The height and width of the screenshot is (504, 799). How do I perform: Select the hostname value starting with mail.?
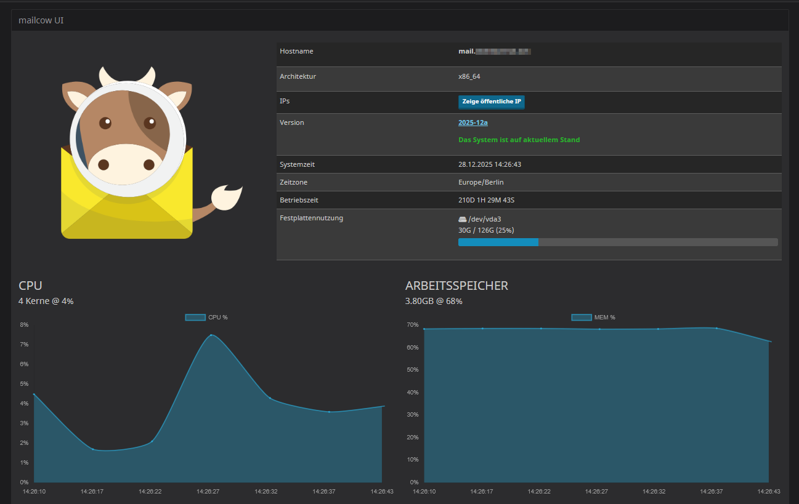pos(495,51)
